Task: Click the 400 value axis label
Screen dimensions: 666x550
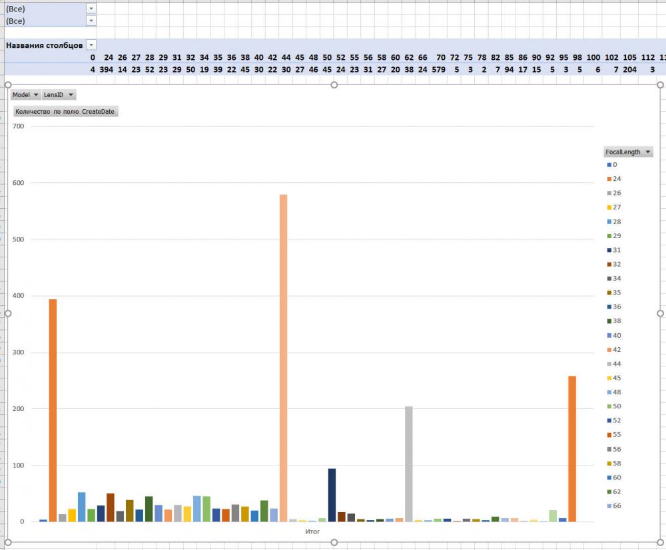Action: (x=18, y=295)
